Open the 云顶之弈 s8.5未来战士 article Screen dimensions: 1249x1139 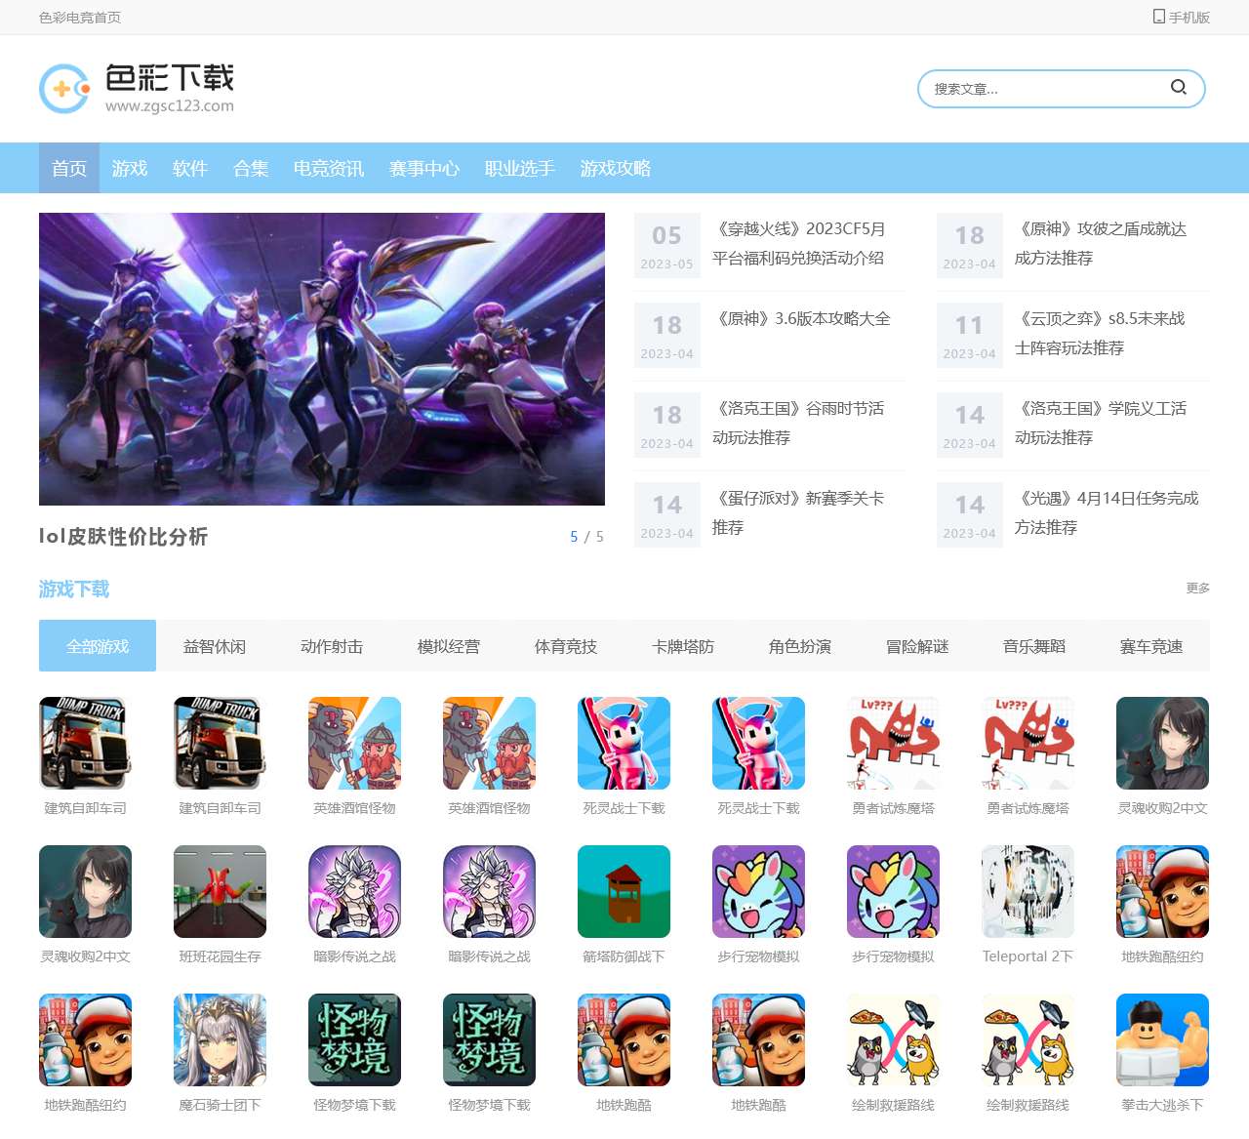[x=1101, y=333]
